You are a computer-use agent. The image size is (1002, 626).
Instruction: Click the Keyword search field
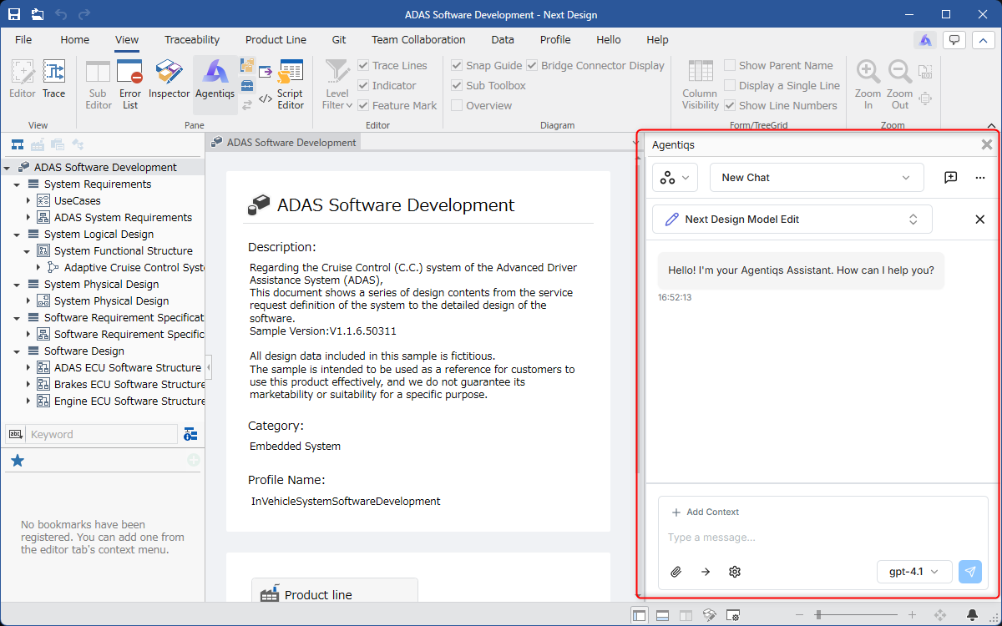[x=102, y=434]
